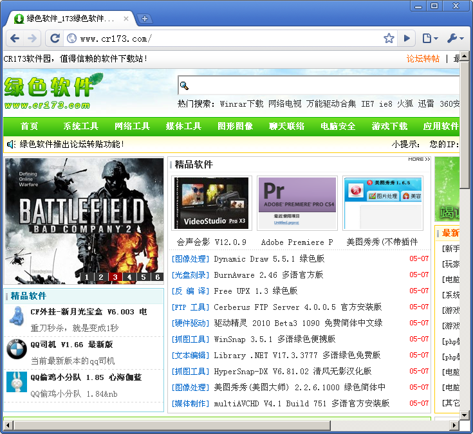This screenshot has width=473, height=434.
Task: Click the rabbit icon for QQ偷鸡小分队
Action: [17, 382]
